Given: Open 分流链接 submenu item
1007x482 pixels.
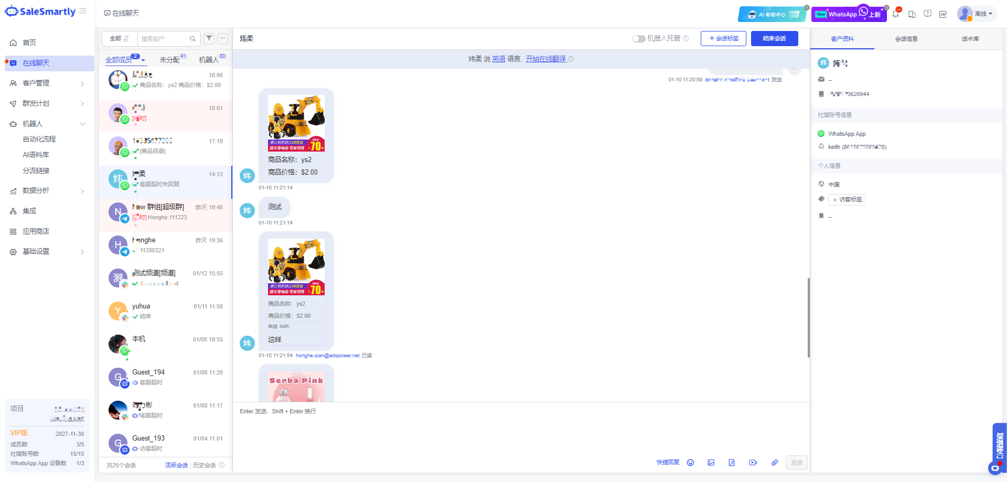Looking at the screenshot, I should click(36, 170).
